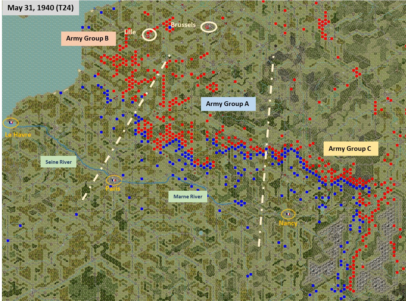Image resolution: width=406 pixels, height=301 pixels.
Task: Click the French flag icon at Le Havre
Action: pos(11,123)
